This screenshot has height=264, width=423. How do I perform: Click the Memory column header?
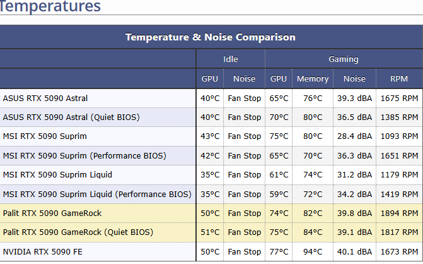point(313,79)
